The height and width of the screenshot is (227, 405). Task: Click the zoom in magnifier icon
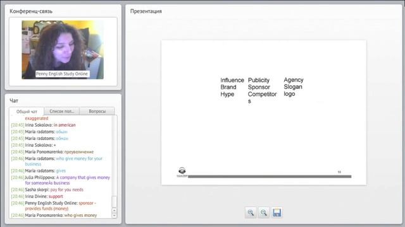[251, 212]
